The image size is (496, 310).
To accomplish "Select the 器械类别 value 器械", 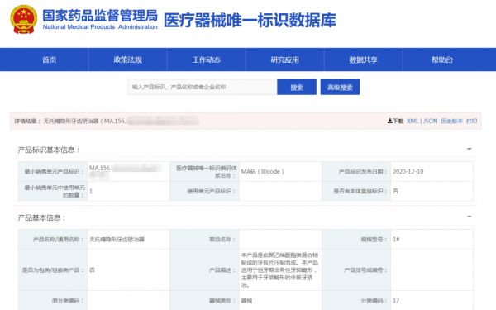I will (246, 300).
